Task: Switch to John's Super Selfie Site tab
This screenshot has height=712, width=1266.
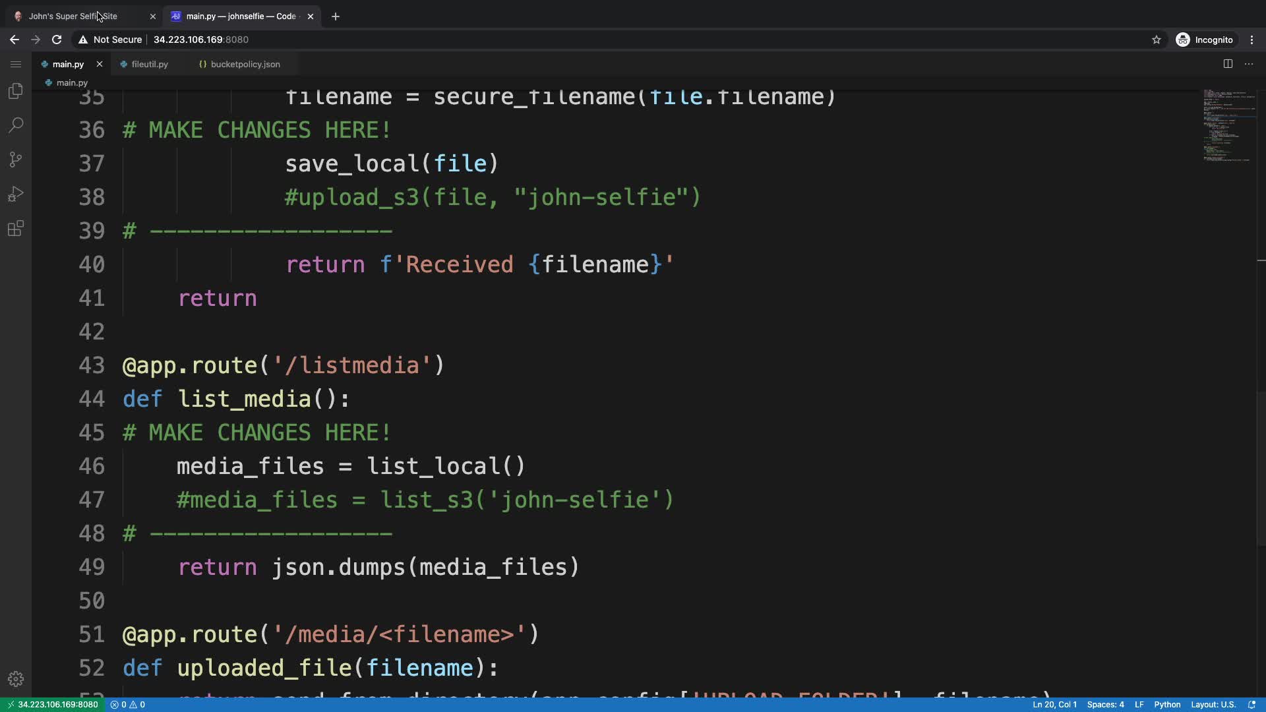Action: (73, 16)
